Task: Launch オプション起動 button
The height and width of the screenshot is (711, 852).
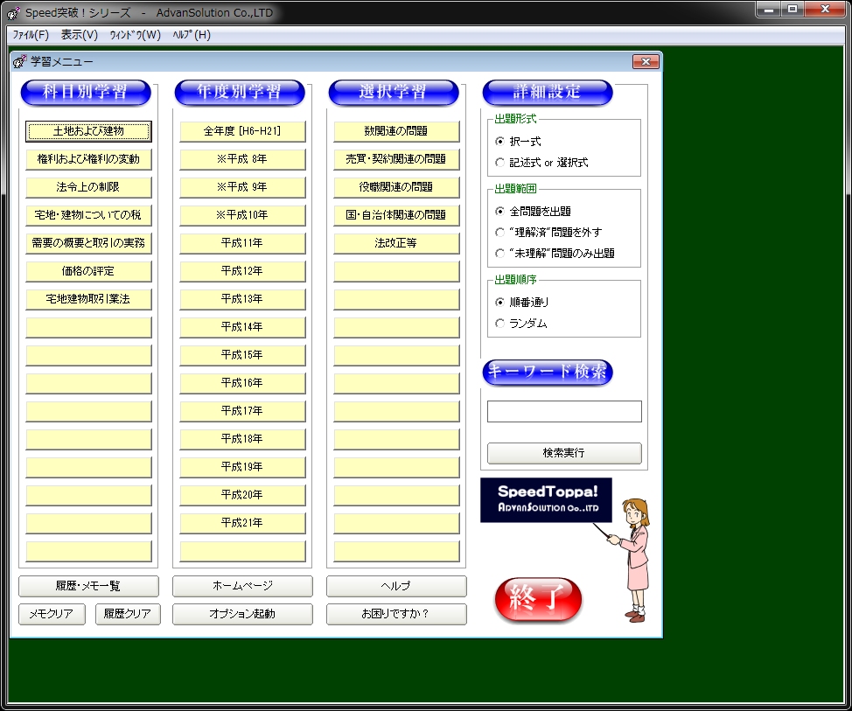Action: tap(242, 614)
